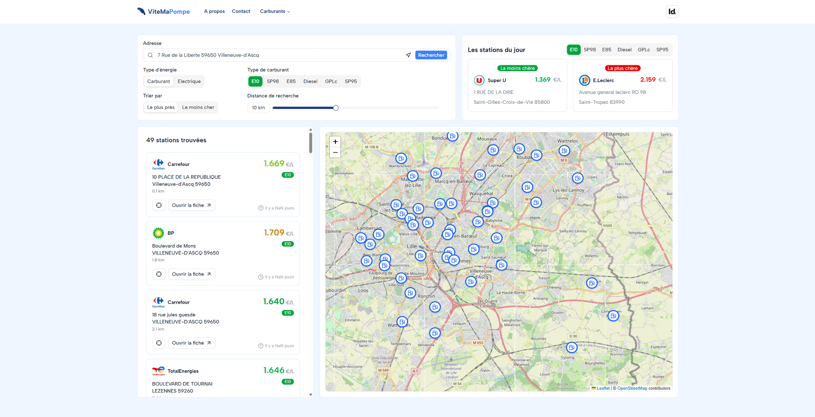Select Diesel in the fuel type filter

coord(310,81)
